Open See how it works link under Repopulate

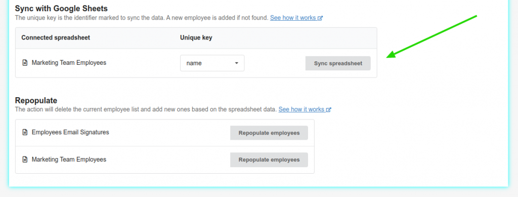[x=301, y=109]
